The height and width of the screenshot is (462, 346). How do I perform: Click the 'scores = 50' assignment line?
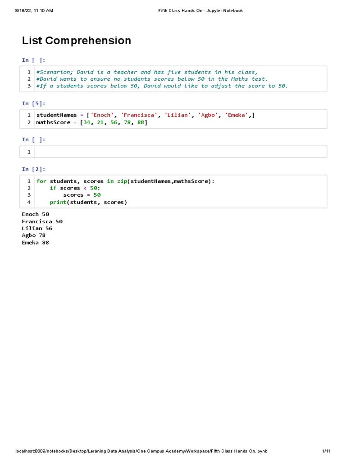tap(82, 195)
